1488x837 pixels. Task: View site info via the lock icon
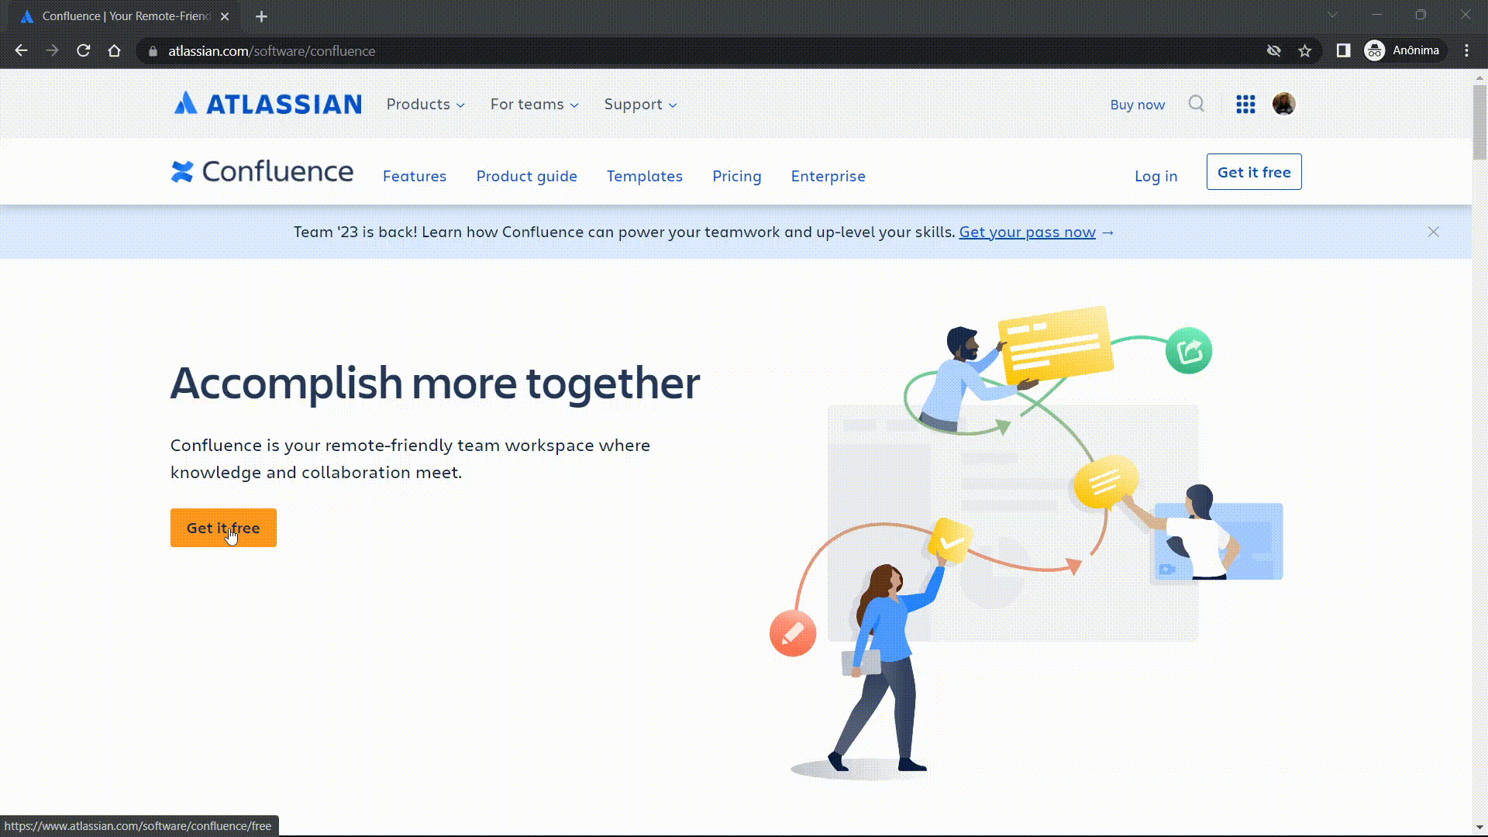[153, 51]
